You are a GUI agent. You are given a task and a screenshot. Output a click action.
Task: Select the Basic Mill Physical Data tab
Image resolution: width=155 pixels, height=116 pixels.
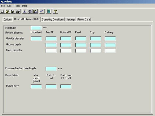[27, 19]
